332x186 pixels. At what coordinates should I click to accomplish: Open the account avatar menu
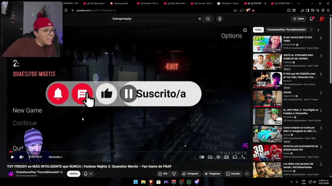coord(322,19)
